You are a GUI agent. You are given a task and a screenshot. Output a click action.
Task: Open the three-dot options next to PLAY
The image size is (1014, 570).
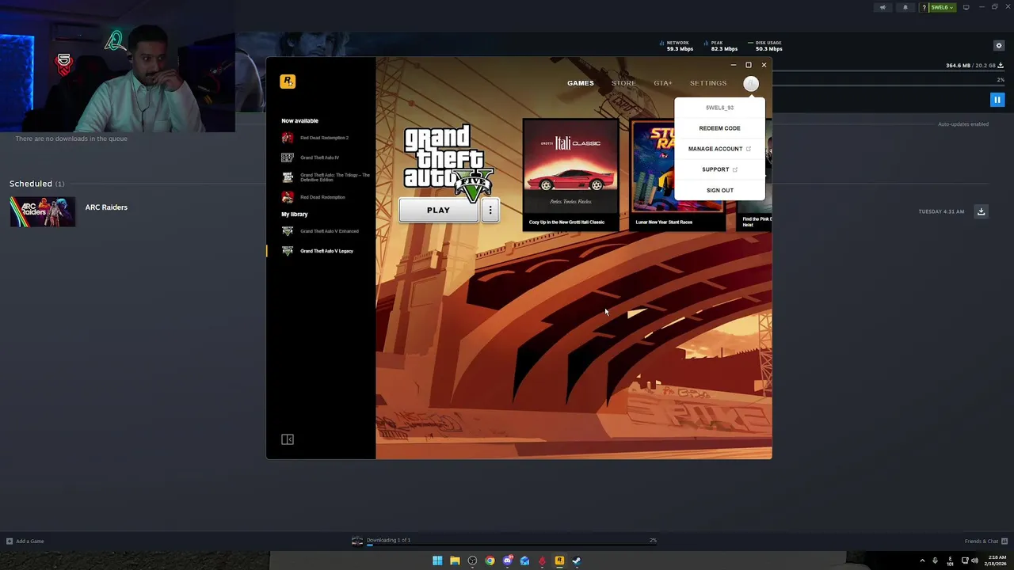pyautogui.click(x=490, y=211)
